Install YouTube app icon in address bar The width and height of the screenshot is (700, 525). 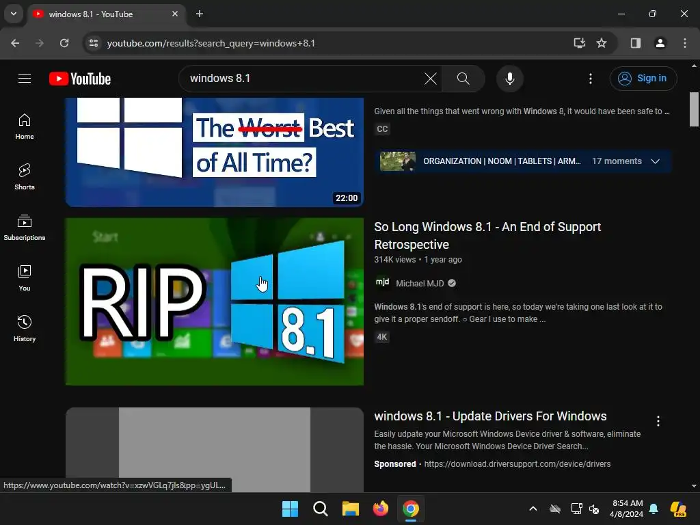(580, 43)
